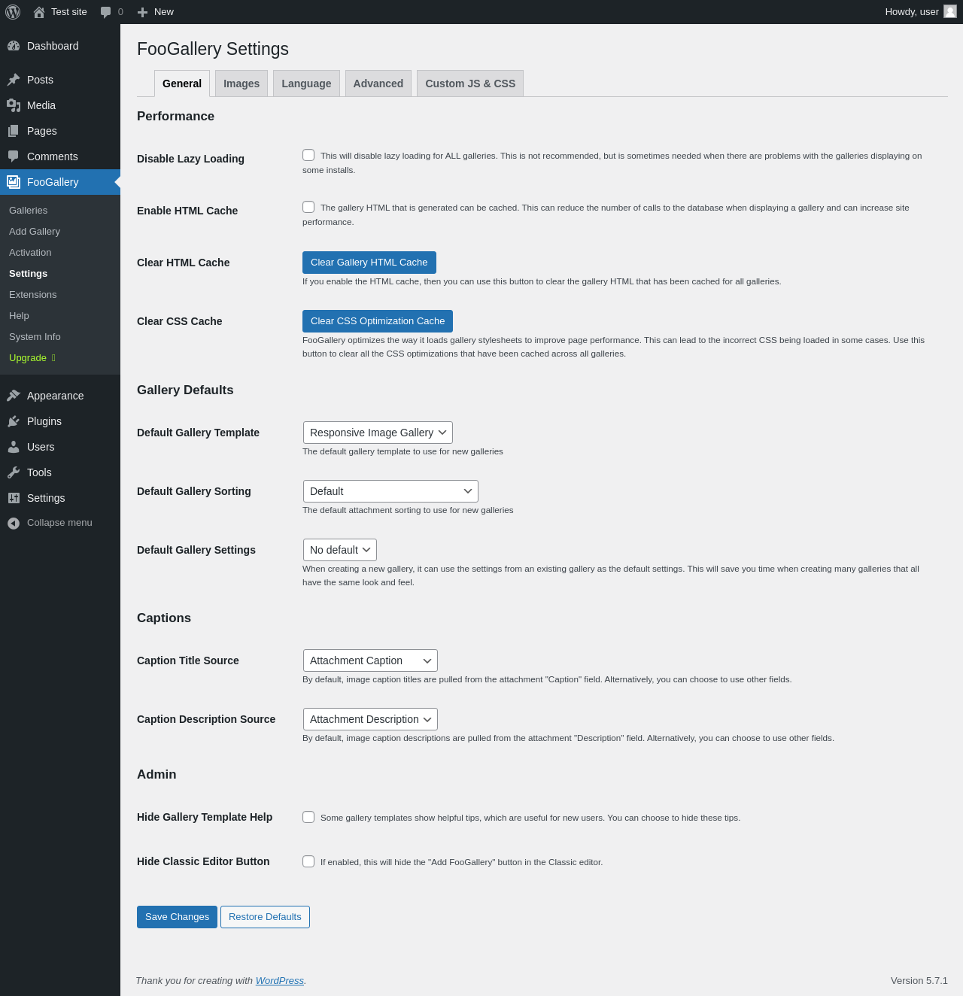Click the user avatar in admin bar
Image resolution: width=963 pixels, height=996 pixels.
(x=950, y=11)
